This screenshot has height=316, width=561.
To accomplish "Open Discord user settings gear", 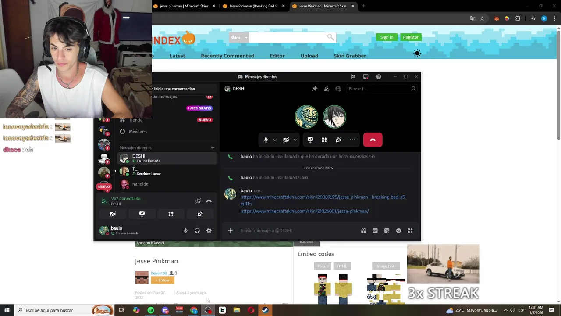I will coord(209,230).
